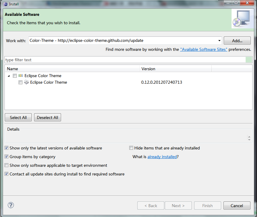The width and height of the screenshot is (257, 217).
Task: Maximize the Install dialog window
Action: [236, 3]
